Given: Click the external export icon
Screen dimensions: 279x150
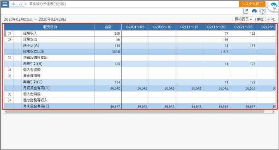Looking at the screenshot, I should click(x=246, y=11).
